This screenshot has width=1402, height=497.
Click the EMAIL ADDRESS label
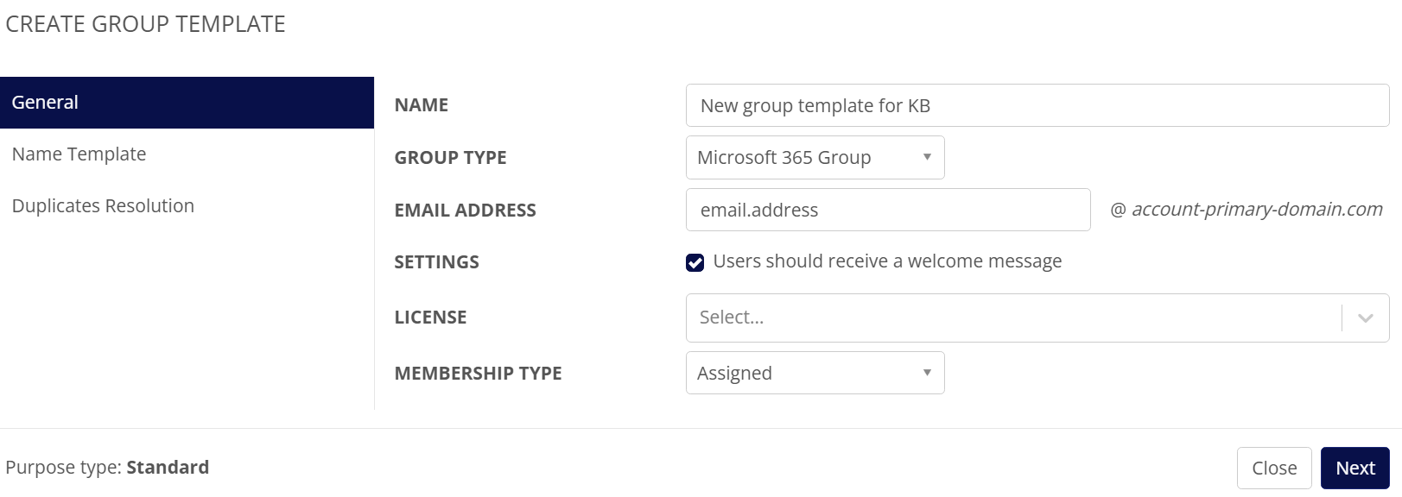click(x=465, y=211)
